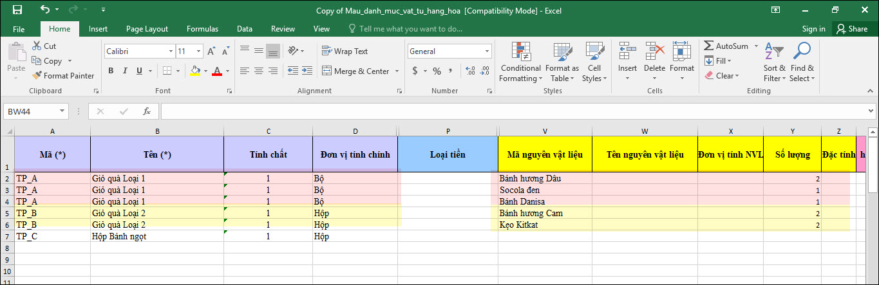Click the Sort & Filter icon

pyautogui.click(x=775, y=51)
